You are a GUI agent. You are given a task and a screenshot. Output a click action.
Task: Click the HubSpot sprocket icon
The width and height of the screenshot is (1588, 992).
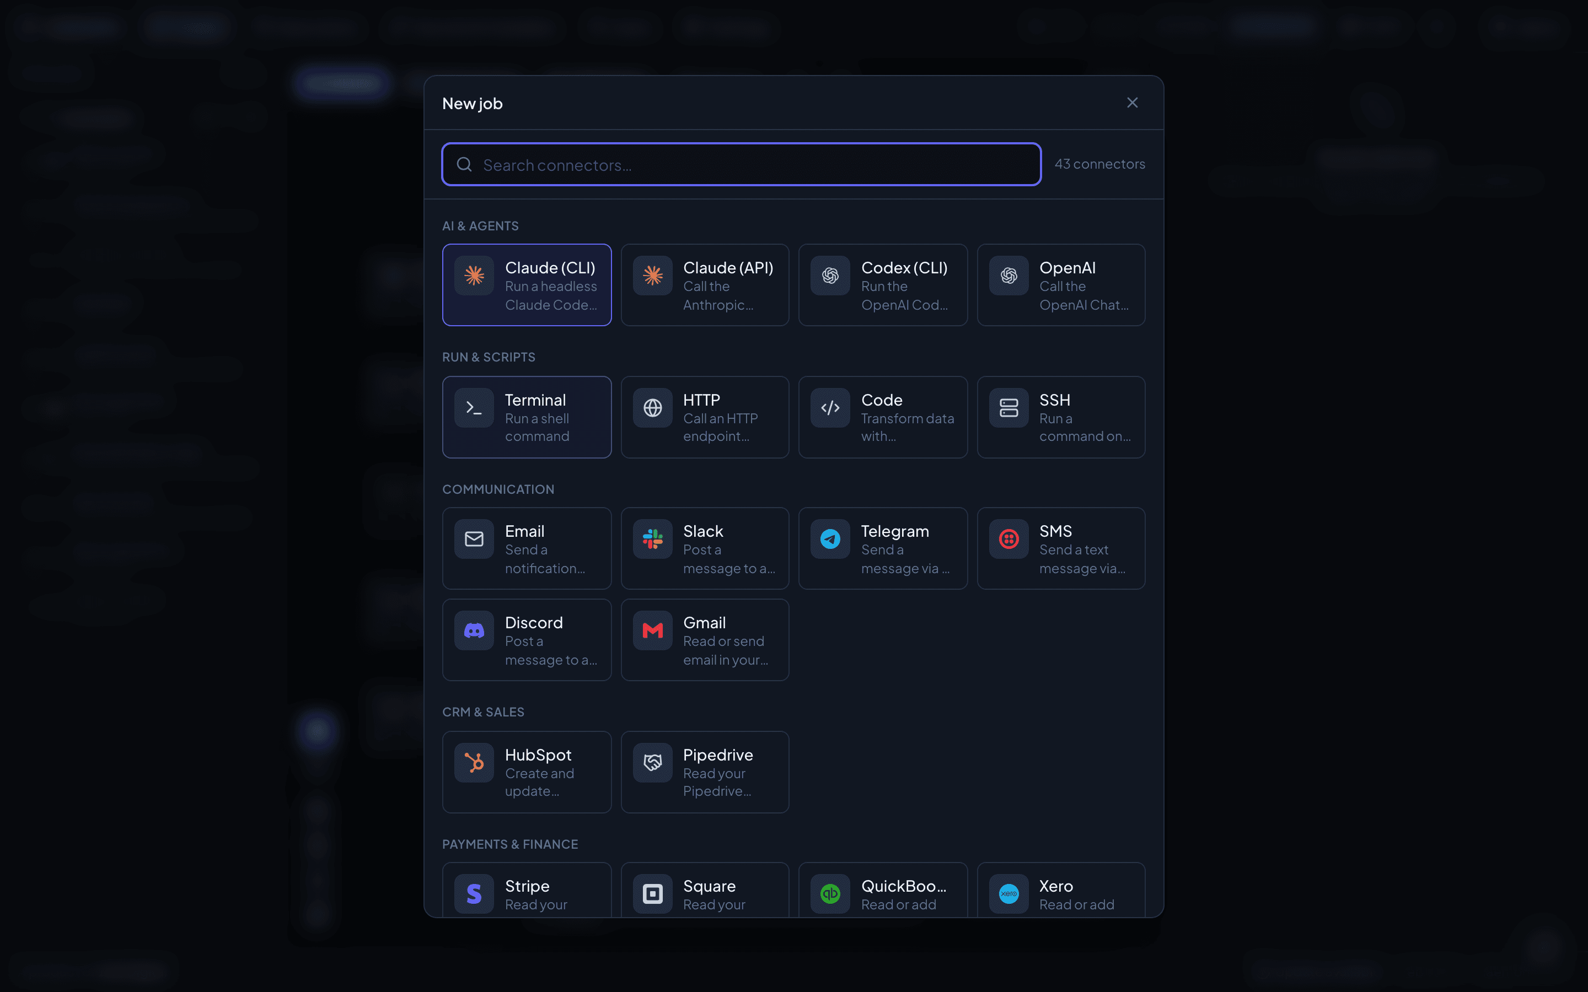[474, 762]
